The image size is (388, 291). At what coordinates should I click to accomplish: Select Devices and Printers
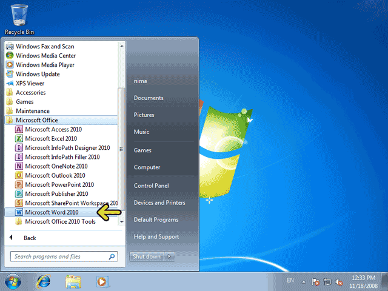159,202
